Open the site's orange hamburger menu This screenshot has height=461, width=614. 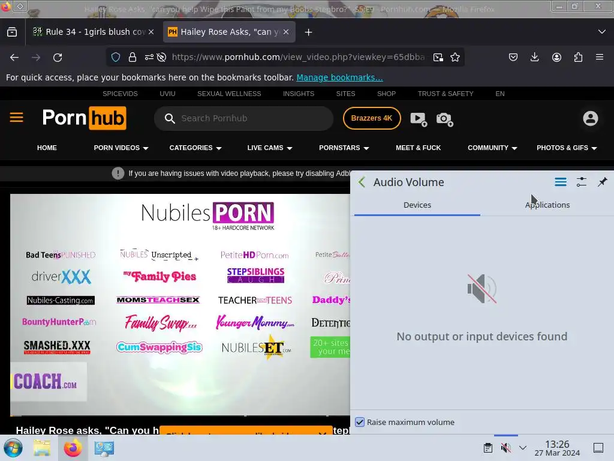tap(16, 117)
